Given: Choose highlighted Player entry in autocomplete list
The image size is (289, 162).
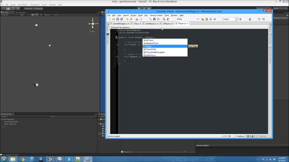Looking at the screenshot, I should coord(165,46).
